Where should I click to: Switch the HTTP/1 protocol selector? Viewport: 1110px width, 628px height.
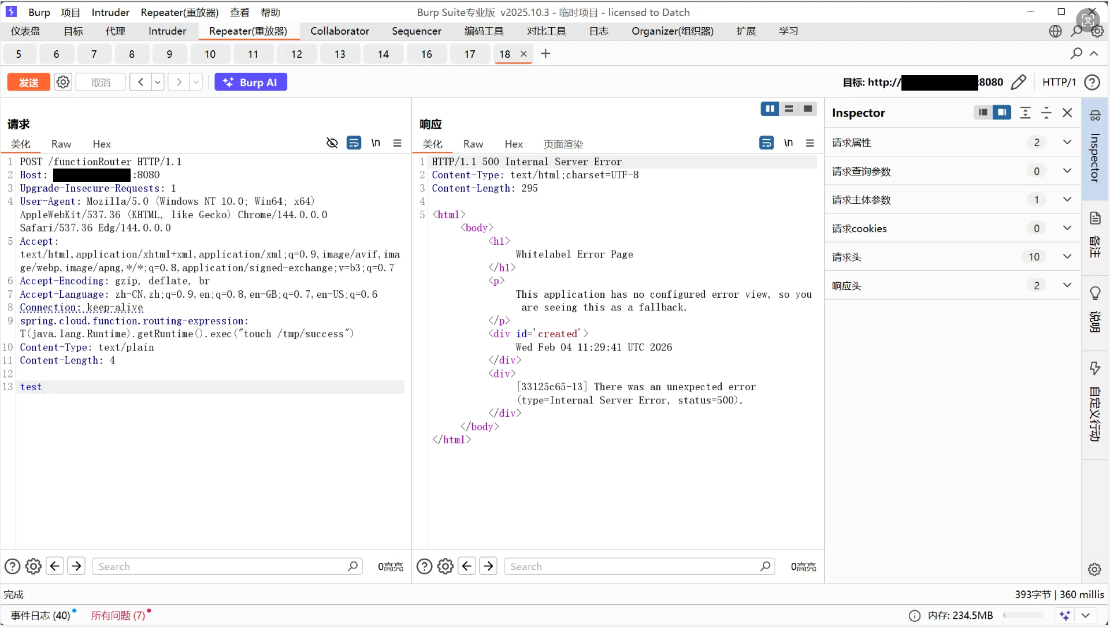pyautogui.click(x=1059, y=82)
